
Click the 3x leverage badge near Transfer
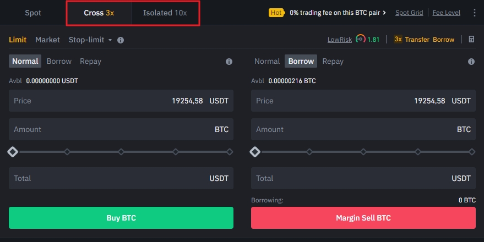point(398,40)
